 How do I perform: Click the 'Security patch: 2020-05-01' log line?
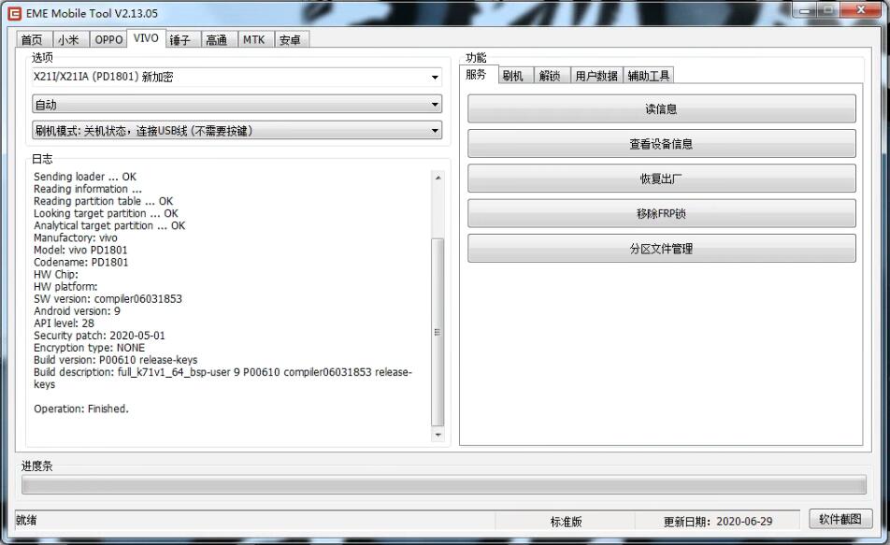pos(99,336)
